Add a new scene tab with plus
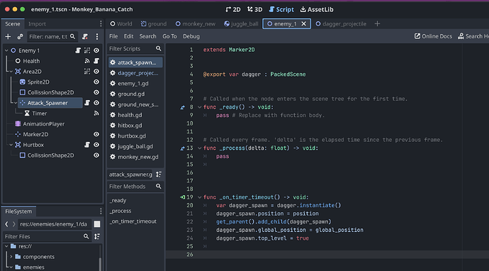Image resolution: width=489 pixels, height=271 pixels. pos(377,23)
